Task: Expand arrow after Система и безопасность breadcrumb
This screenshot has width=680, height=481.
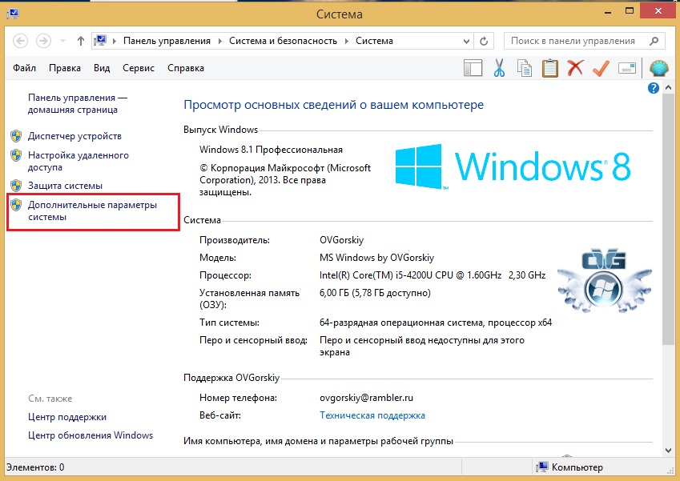Action: (347, 41)
